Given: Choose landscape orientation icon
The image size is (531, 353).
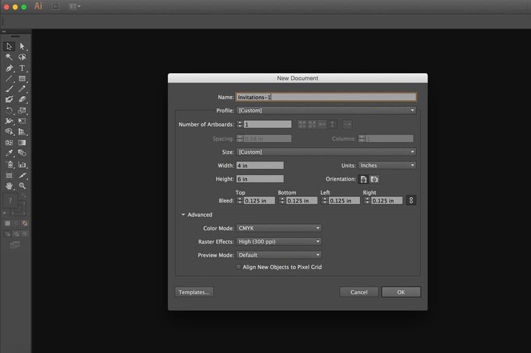Looking at the screenshot, I should coord(374,179).
